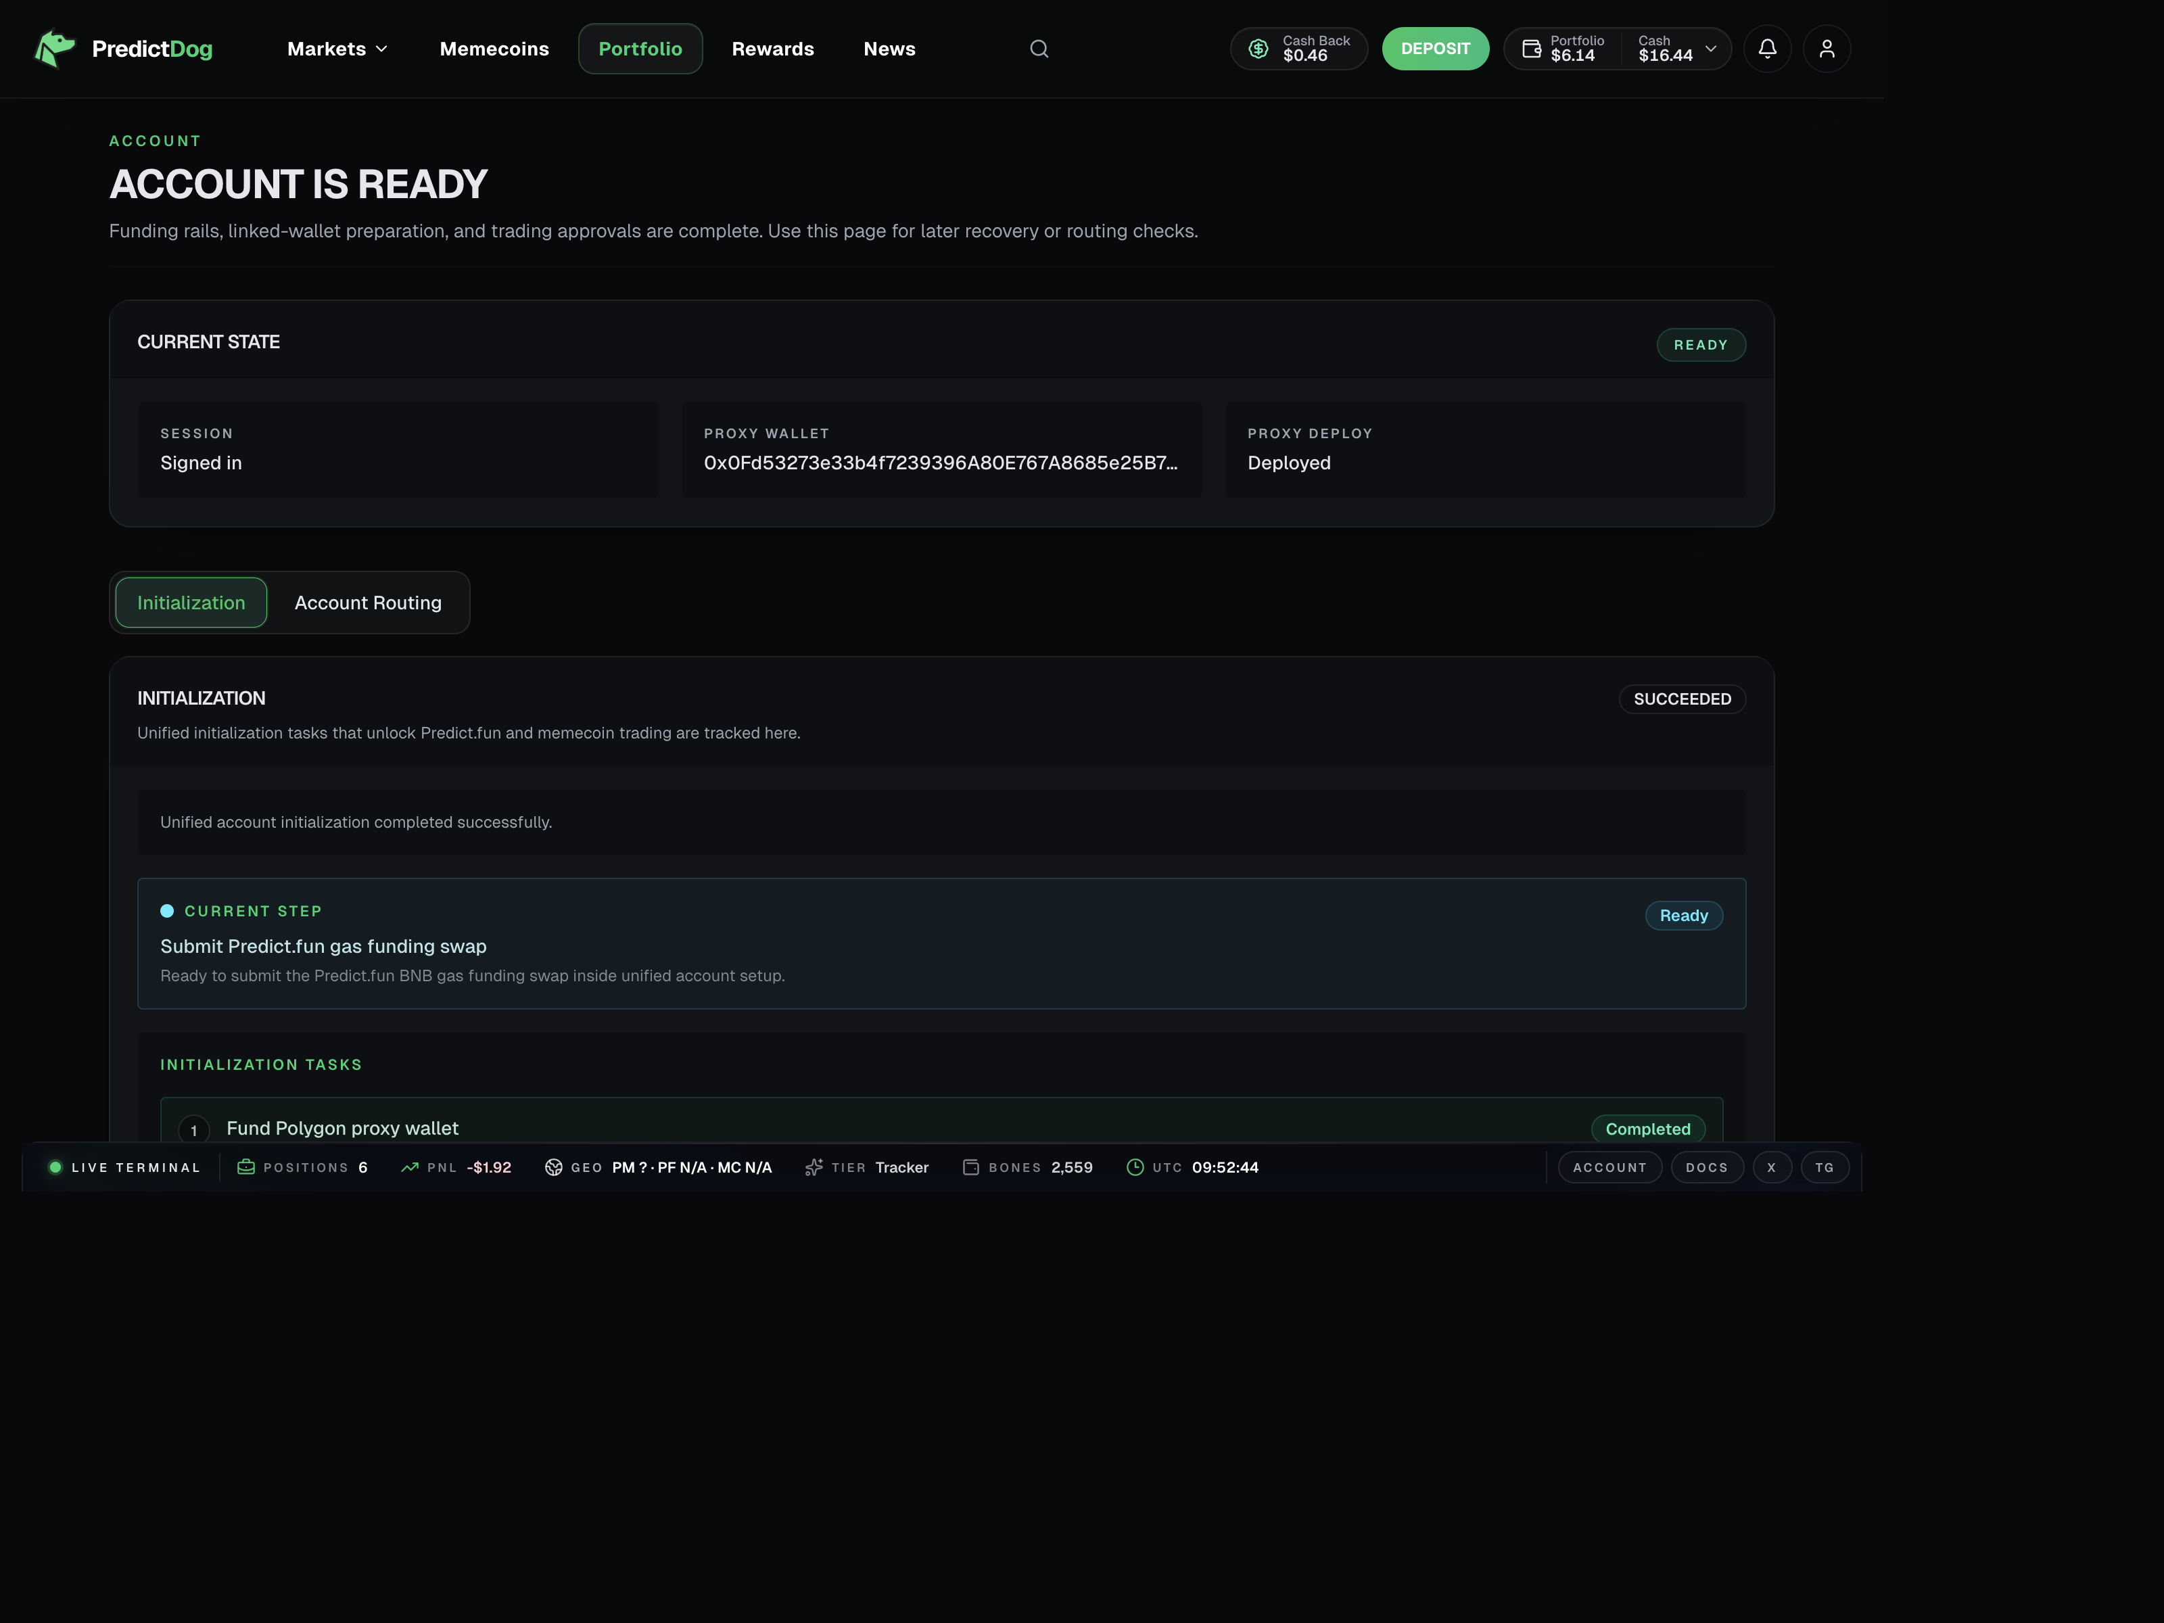Click the 'Fund Polygon proxy wallet' task row
This screenshot has height=1623, width=2164.
941,1120
